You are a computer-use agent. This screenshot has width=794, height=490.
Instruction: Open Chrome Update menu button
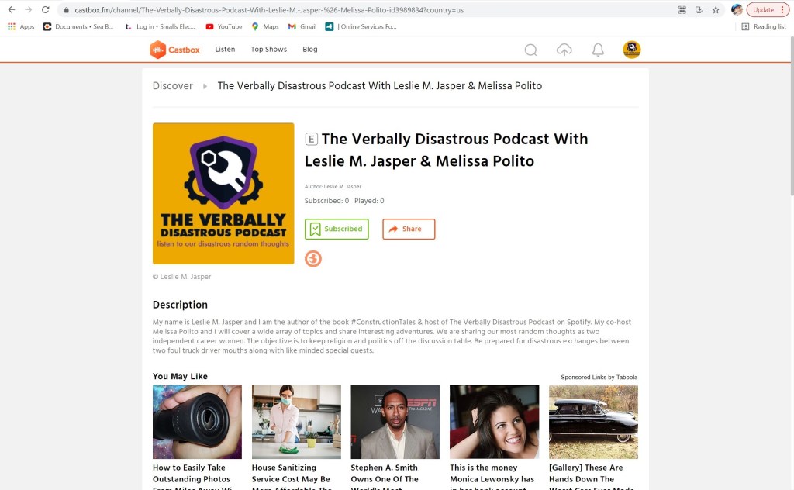pyautogui.click(x=768, y=9)
